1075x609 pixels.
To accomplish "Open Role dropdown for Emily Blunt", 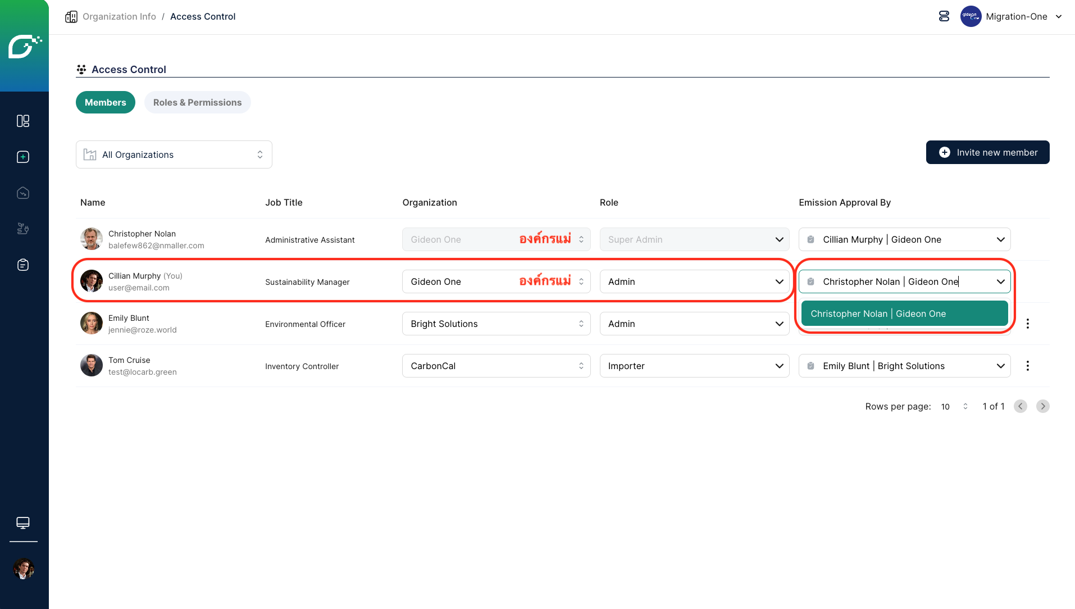I will 694,324.
